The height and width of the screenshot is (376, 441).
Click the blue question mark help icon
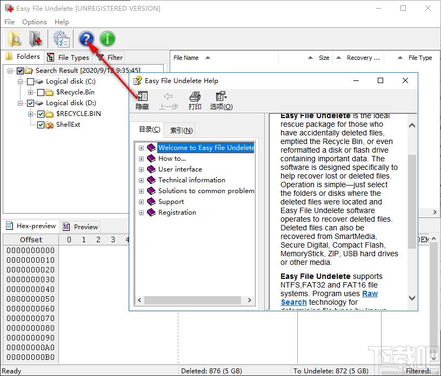click(86, 39)
